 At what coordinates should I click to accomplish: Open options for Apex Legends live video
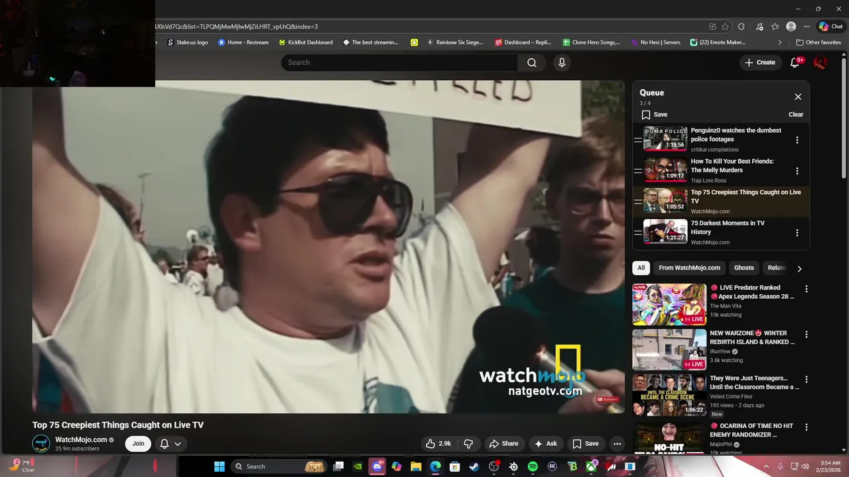807,289
